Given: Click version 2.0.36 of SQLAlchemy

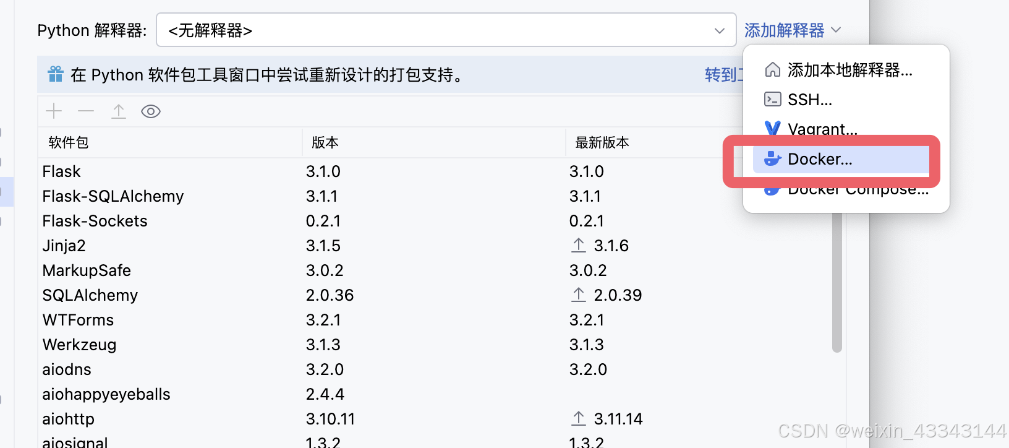Looking at the screenshot, I should coord(330,295).
